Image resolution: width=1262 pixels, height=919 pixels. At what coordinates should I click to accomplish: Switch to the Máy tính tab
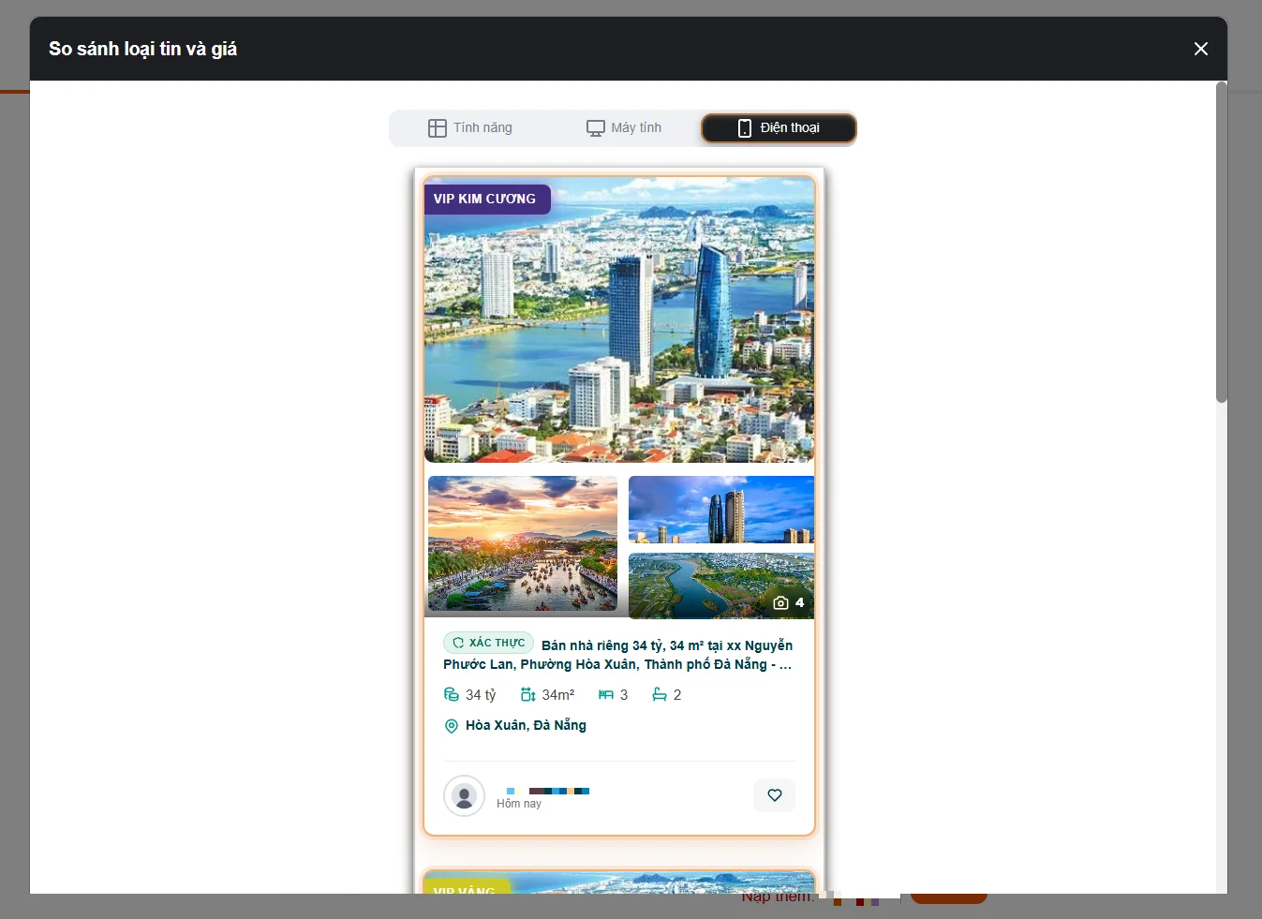point(624,128)
